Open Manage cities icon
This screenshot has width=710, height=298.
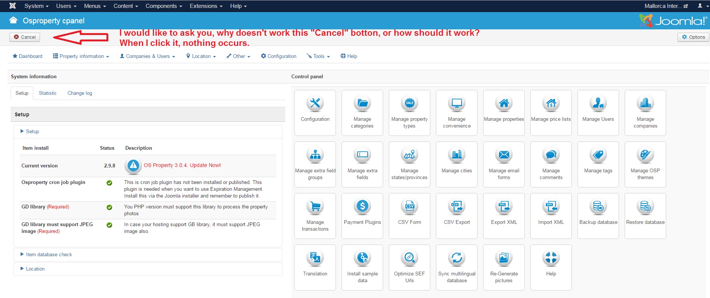(x=457, y=164)
